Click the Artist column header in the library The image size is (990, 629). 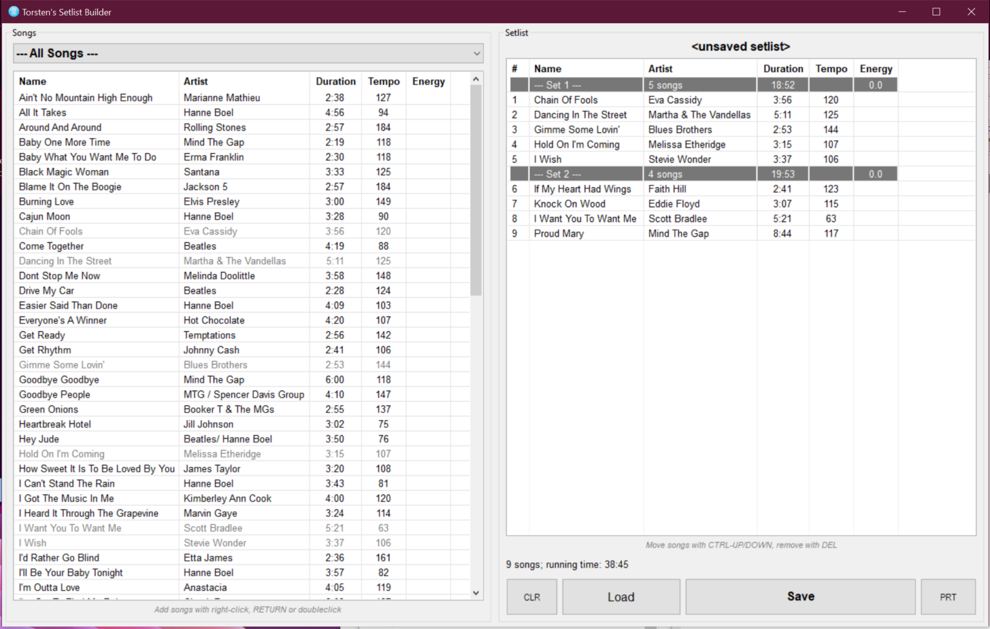coord(197,81)
